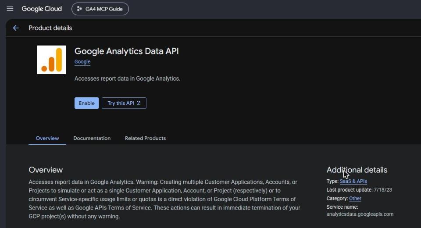
Task: Click the Try this API button
Action: point(124,103)
